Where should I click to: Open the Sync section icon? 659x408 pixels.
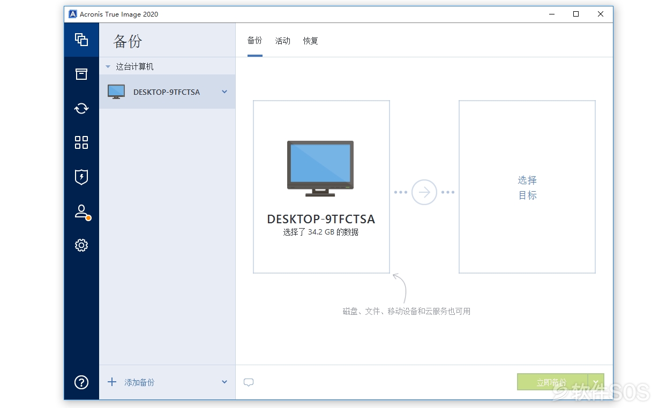point(81,108)
